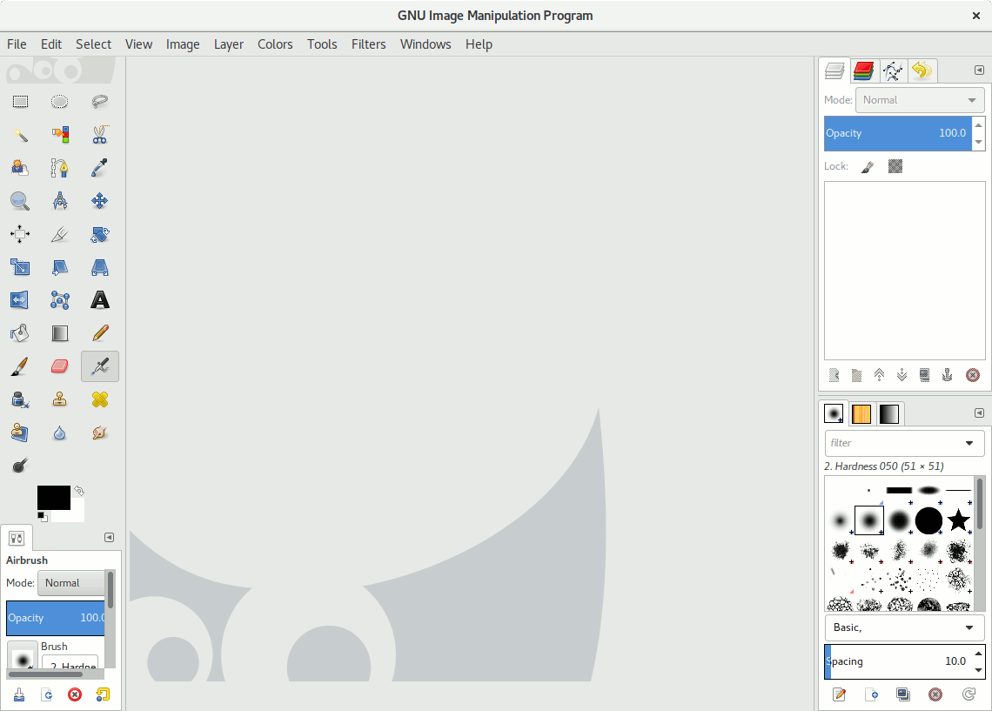Select the Smudge tool

point(99,433)
